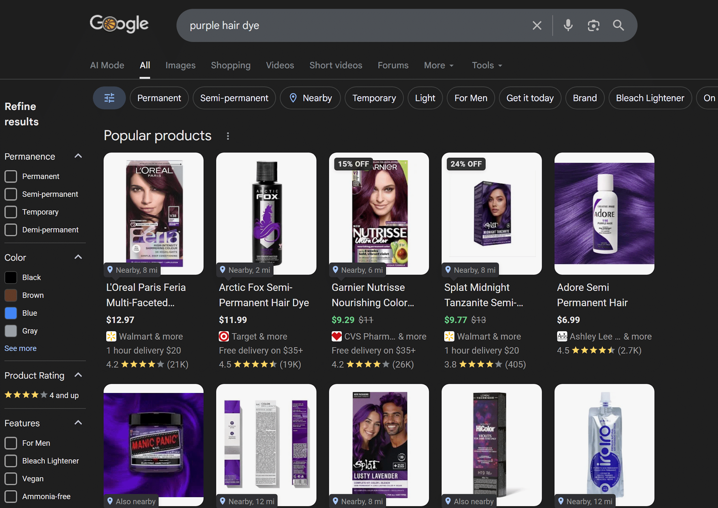Apply For Men filter chip

click(x=471, y=98)
